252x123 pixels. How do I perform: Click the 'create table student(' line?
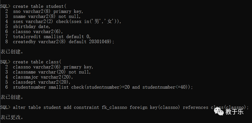(40, 6)
